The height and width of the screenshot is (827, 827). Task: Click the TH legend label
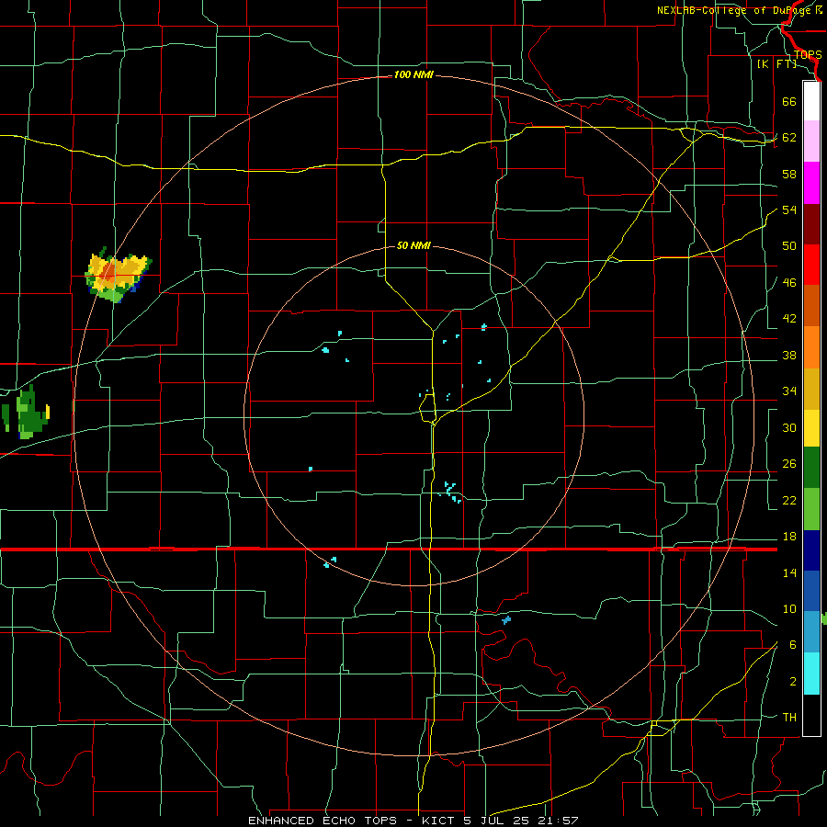point(789,718)
